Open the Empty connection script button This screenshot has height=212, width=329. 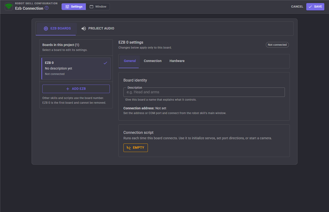136,148
